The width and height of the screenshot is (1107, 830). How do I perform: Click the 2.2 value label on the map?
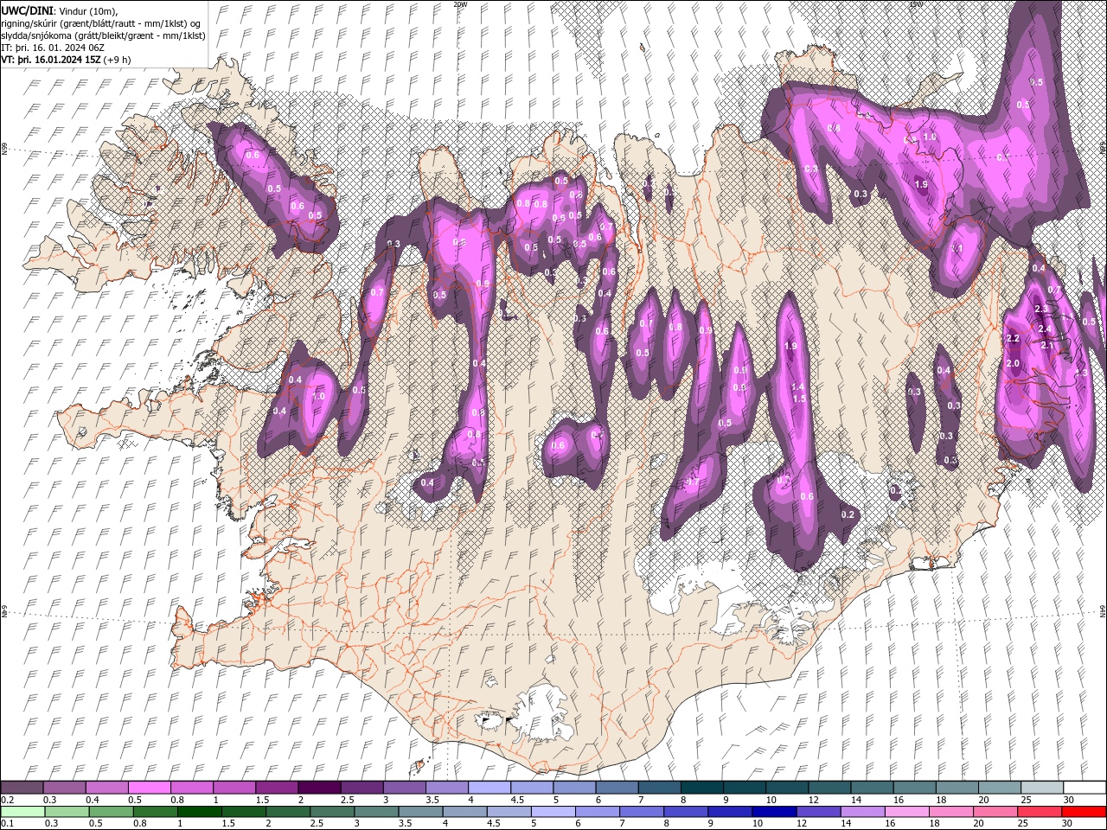click(1014, 338)
